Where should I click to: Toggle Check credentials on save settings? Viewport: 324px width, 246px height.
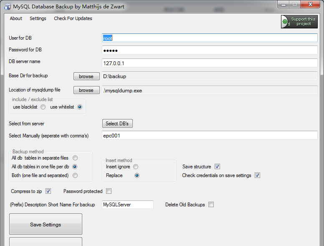click(x=257, y=175)
